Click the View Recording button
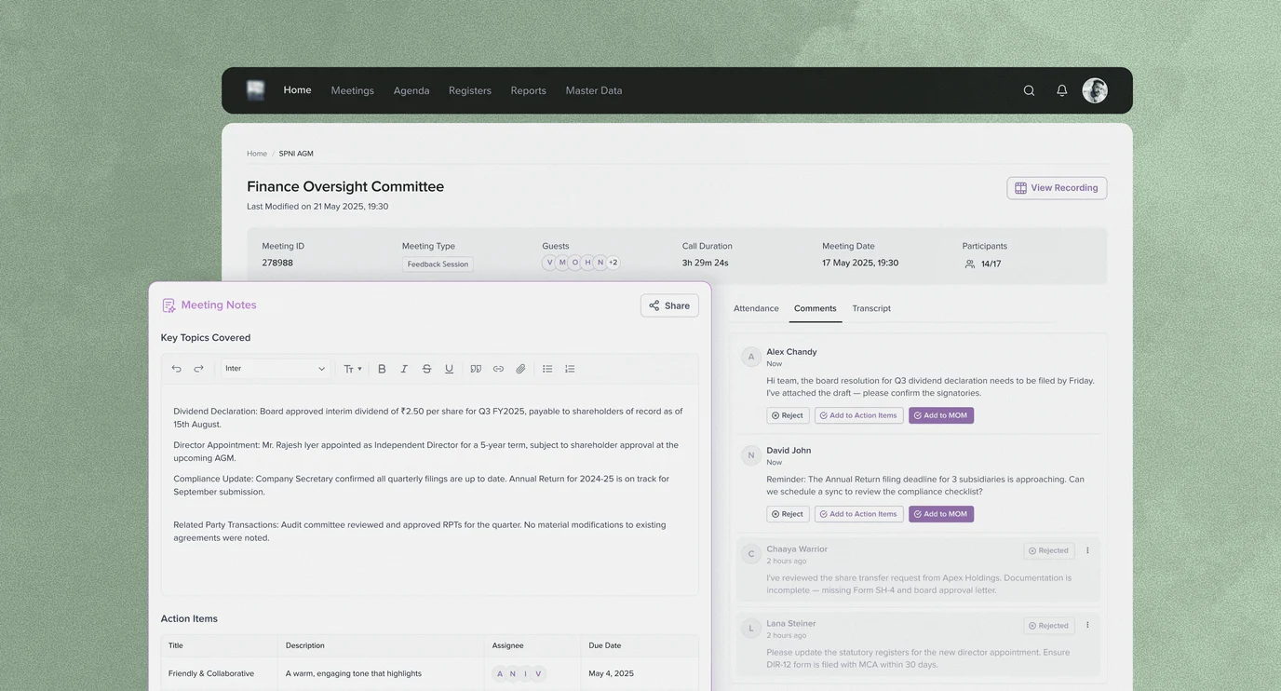The image size is (1281, 691). (x=1057, y=188)
